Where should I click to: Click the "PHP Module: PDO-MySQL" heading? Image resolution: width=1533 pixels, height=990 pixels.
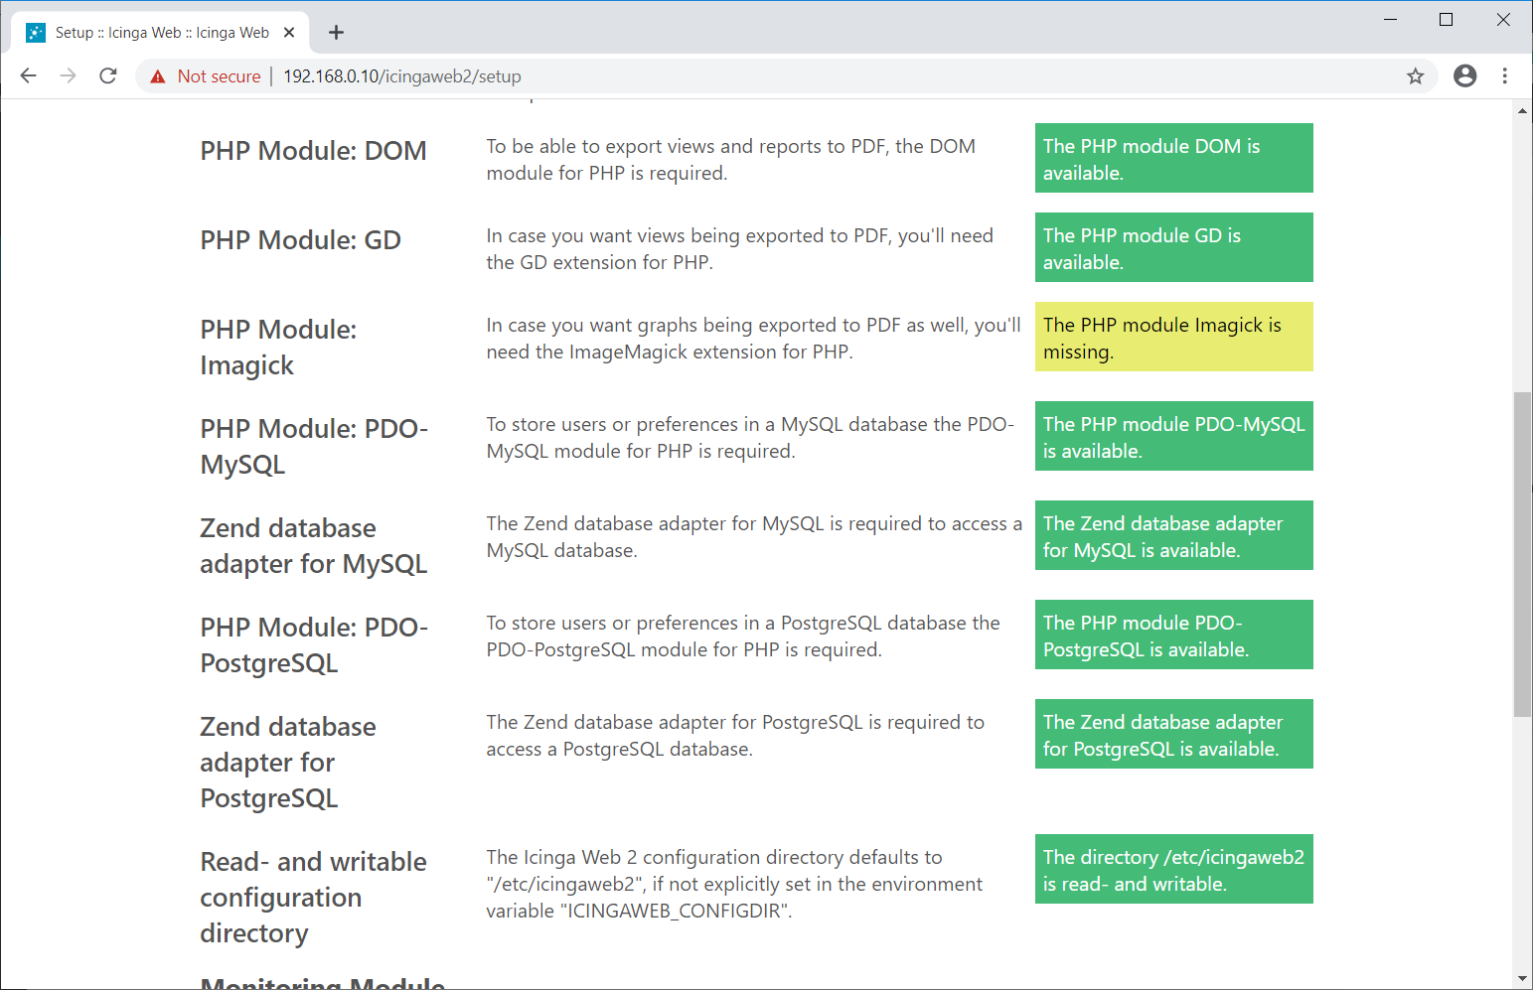314,447
